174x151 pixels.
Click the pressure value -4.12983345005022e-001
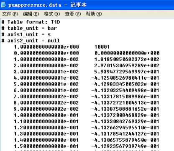[x=125, y=84]
